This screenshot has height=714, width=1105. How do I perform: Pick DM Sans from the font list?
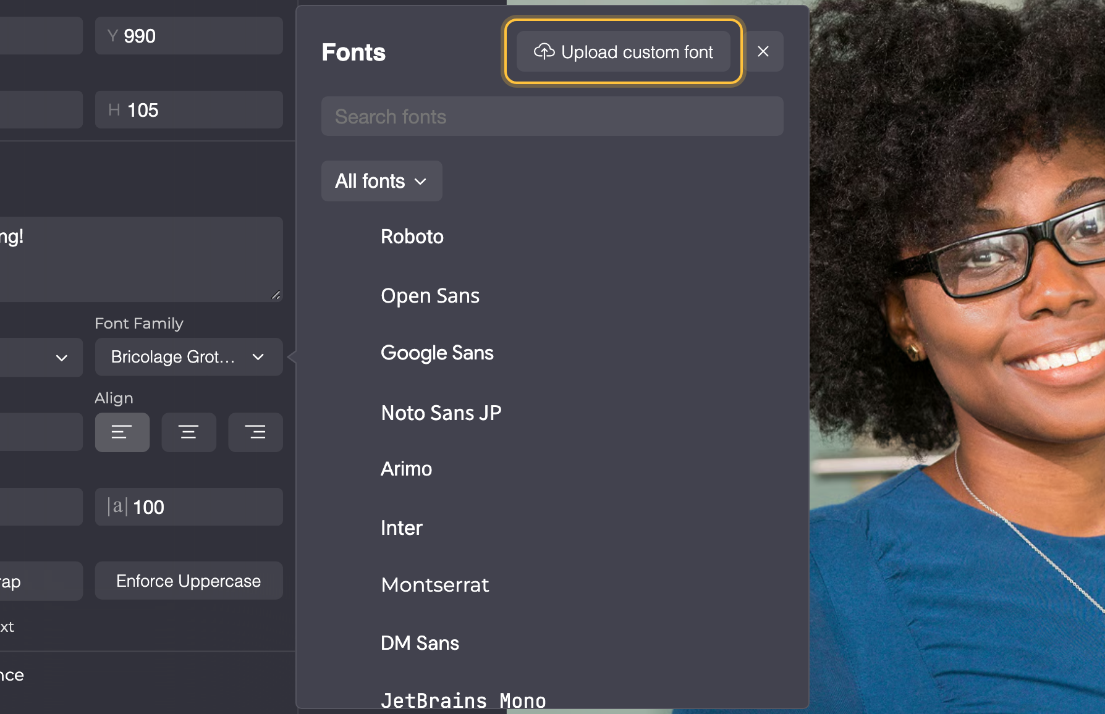coord(420,643)
